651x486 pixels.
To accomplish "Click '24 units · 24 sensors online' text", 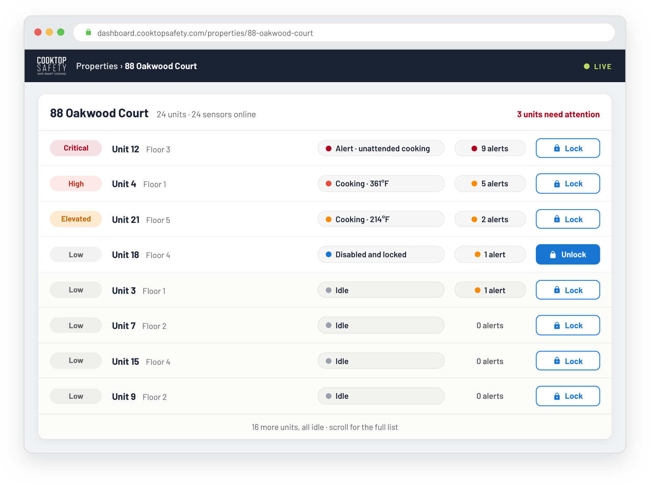I will (206, 114).
